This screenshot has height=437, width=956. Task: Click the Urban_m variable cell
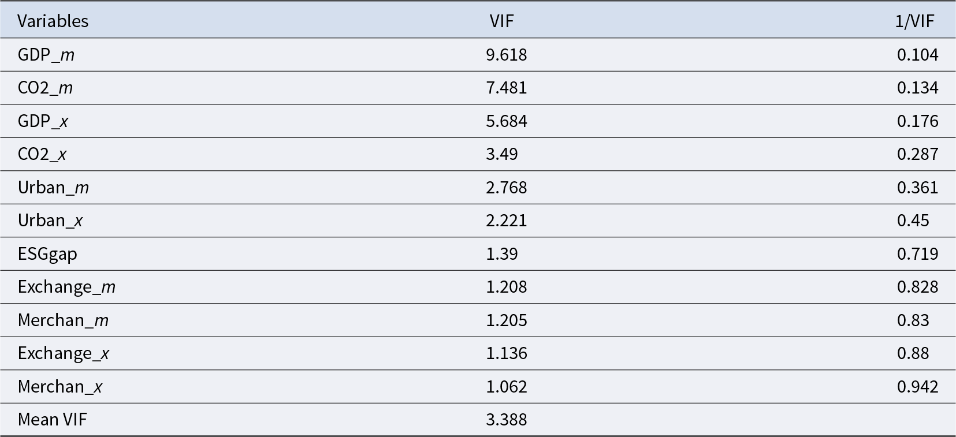53,188
